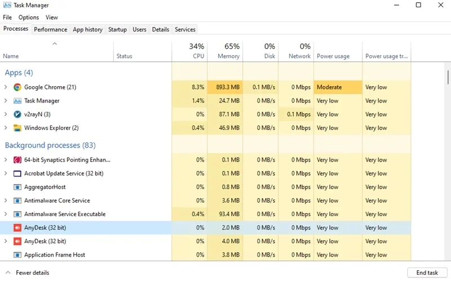The width and height of the screenshot is (451, 282).
Task: Switch to the Details tab
Action: 161,29
